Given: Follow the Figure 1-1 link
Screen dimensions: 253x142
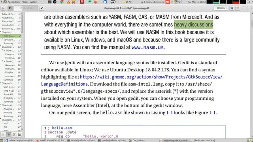Looking at the screenshot, I should (x=212, y=112).
